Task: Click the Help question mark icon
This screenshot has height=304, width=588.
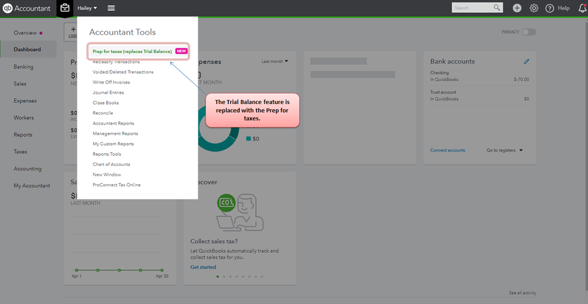Action: [x=549, y=8]
